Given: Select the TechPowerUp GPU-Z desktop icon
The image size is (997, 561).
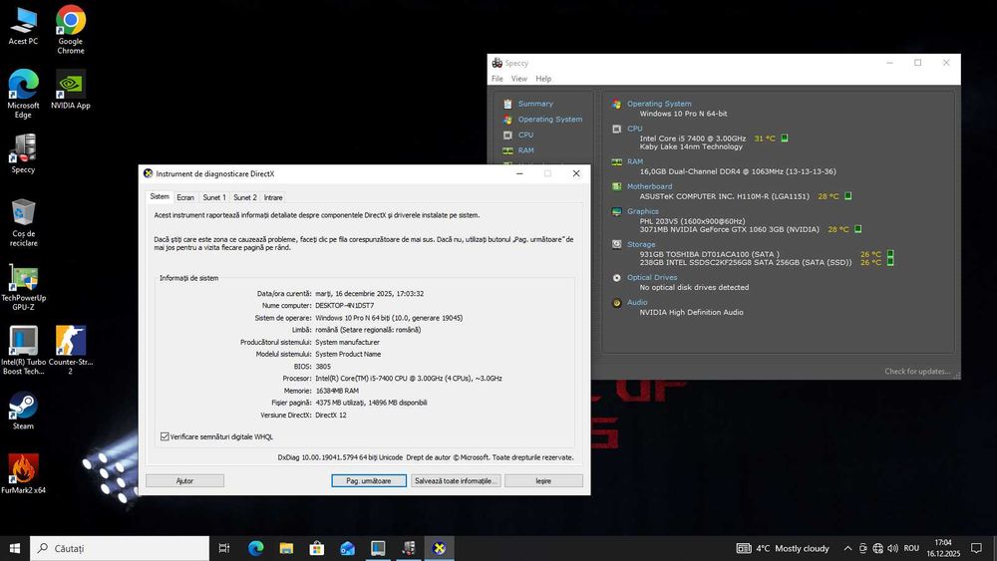Looking at the screenshot, I should tap(23, 287).
